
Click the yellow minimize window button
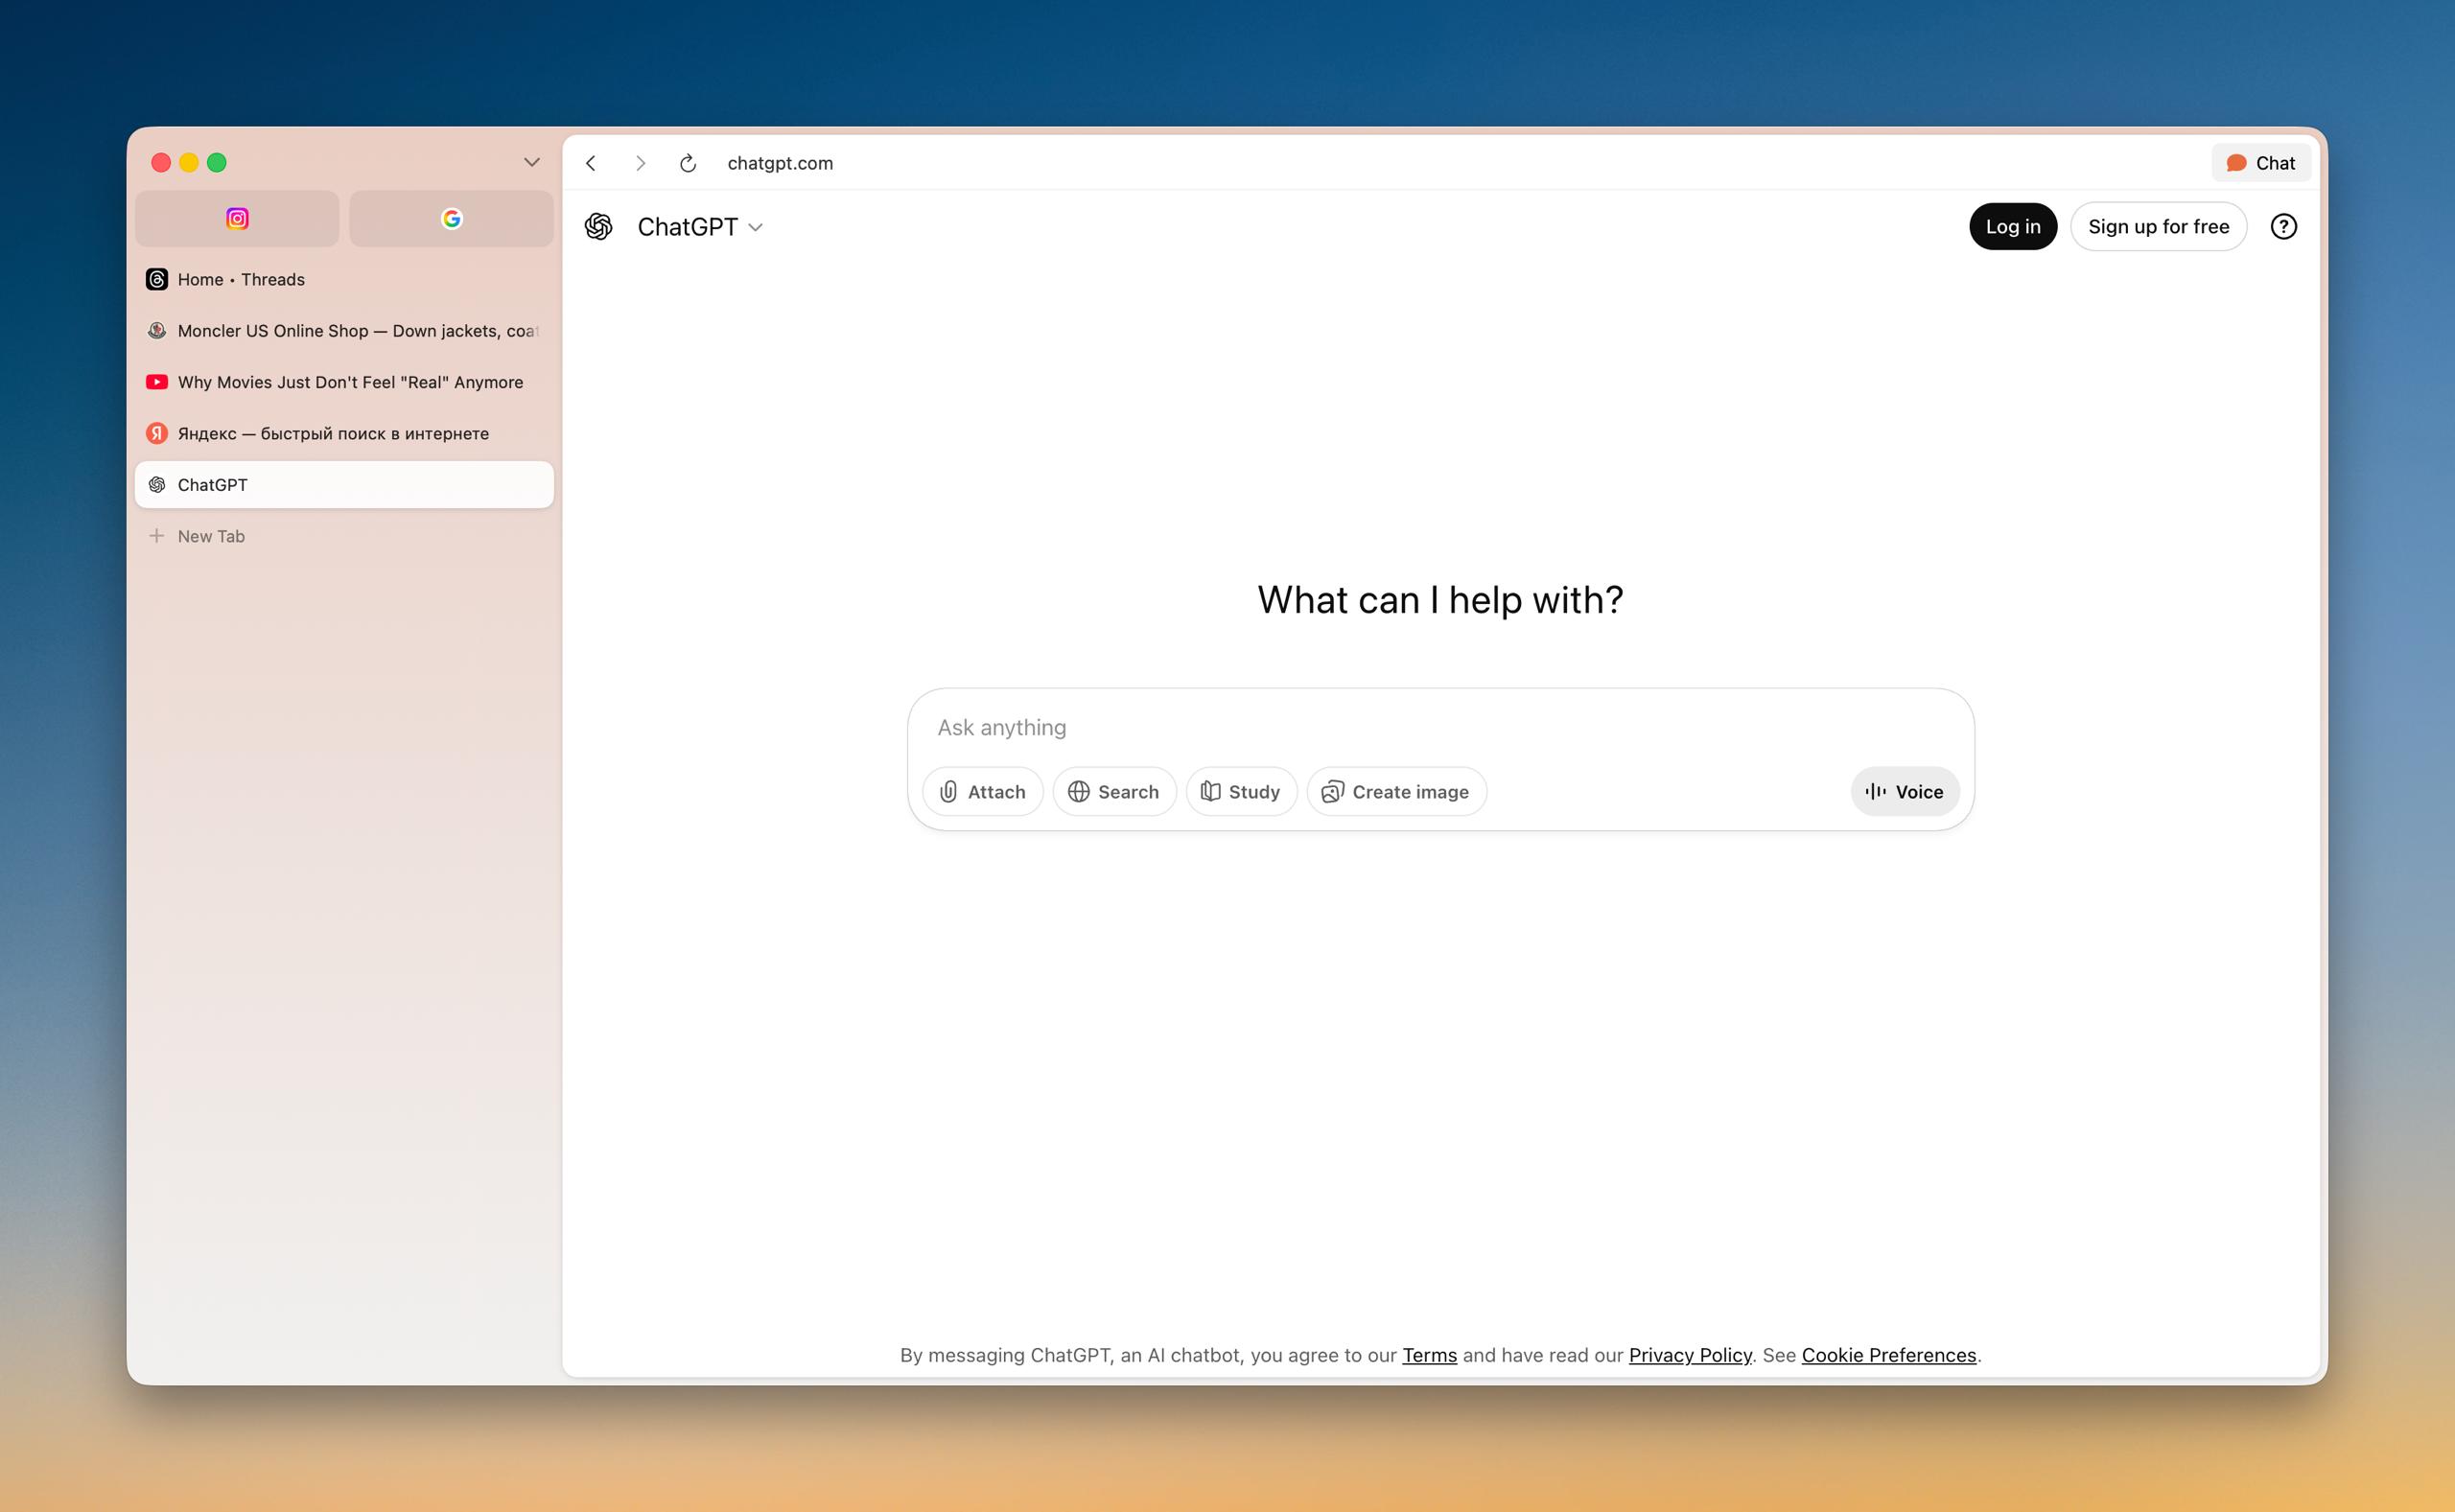[189, 162]
